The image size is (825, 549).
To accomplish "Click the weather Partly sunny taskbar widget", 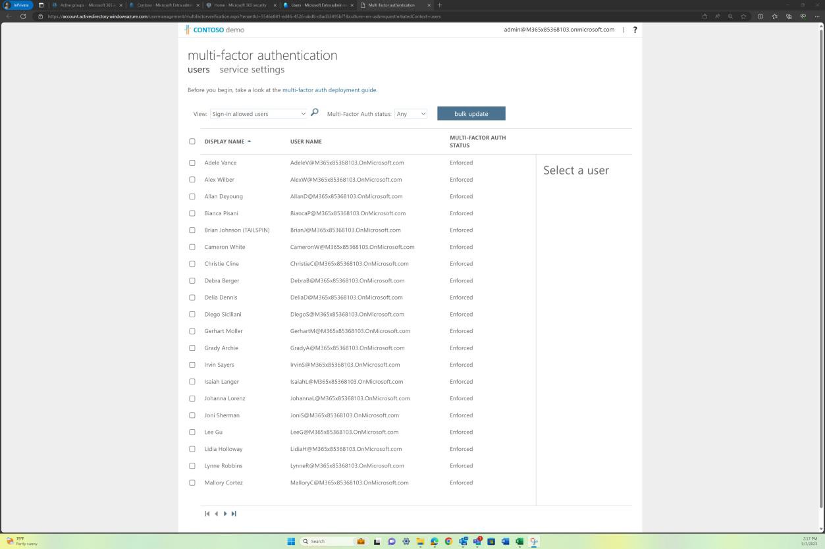I will click(x=20, y=541).
